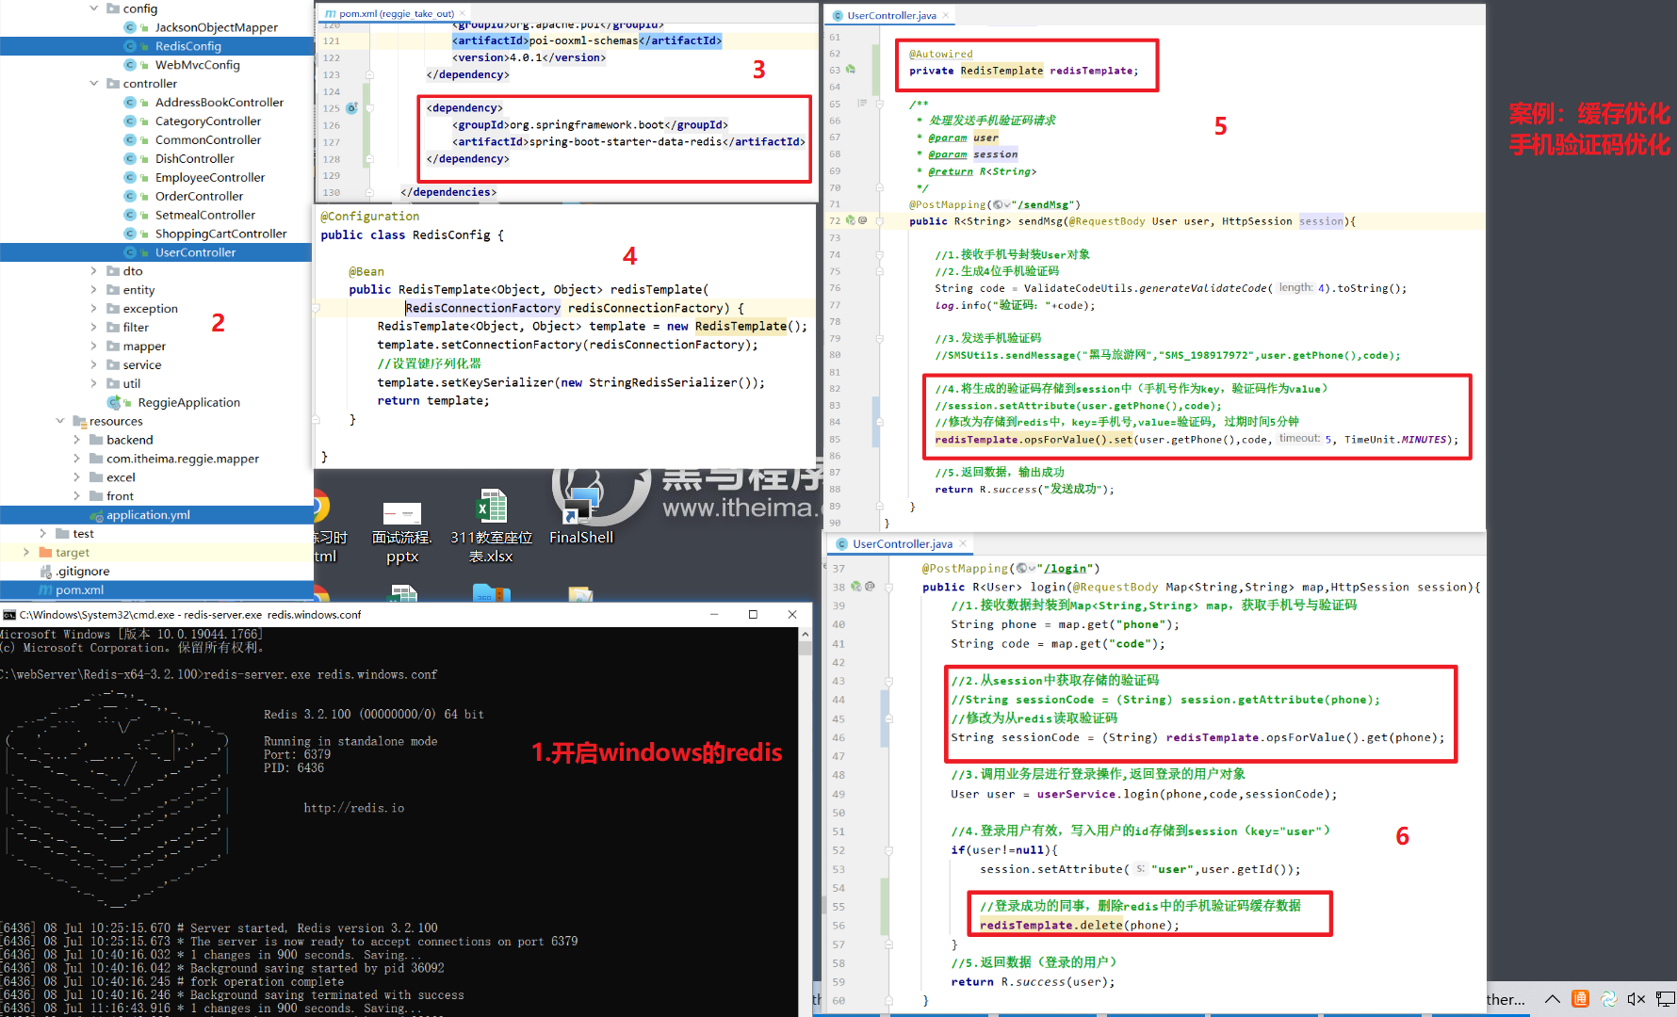Click the gutter icon on pom.xml line 125
The height and width of the screenshot is (1017, 1677).
(351, 108)
